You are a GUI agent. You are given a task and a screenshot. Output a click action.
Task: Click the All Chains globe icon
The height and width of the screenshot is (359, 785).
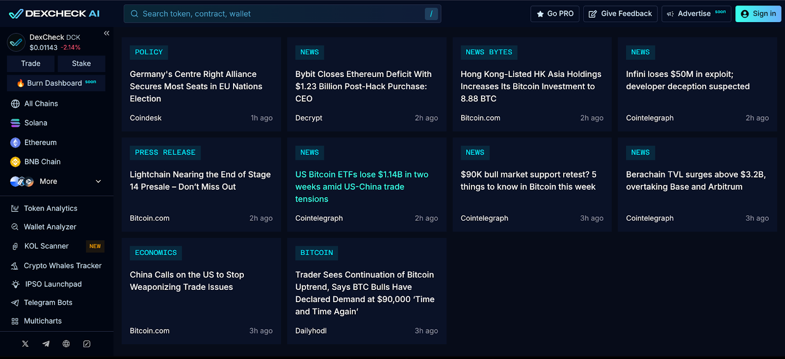15,104
